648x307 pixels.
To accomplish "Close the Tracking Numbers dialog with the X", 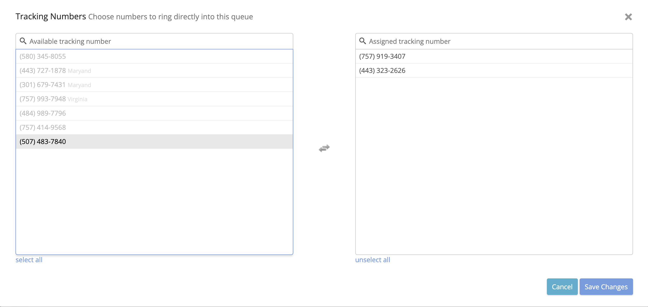I will [629, 17].
